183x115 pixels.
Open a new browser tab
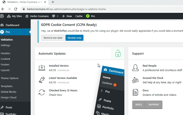point(53,2)
